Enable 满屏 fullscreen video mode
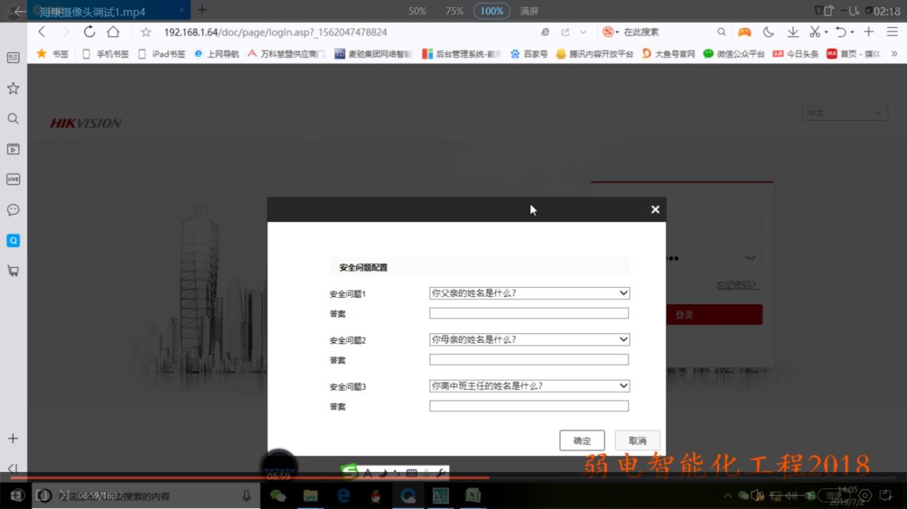Viewport: 907px width, 509px height. [x=529, y=11]
